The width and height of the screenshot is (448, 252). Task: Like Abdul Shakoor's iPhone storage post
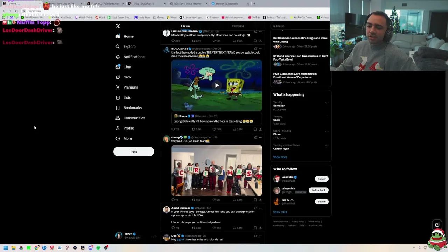coord(217,228)
